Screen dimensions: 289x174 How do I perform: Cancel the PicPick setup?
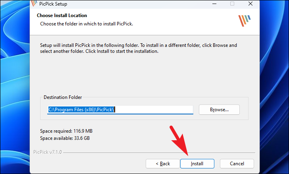point(237,164)
